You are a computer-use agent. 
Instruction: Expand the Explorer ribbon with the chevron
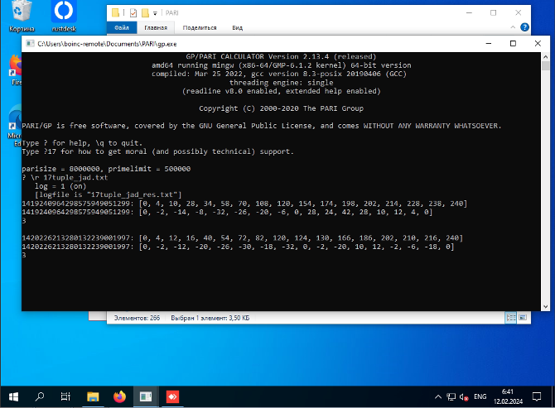coord(513,27)
